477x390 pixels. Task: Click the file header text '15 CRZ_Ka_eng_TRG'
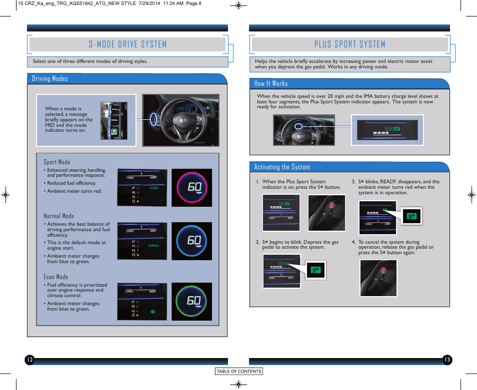click(x=109, y=3)
